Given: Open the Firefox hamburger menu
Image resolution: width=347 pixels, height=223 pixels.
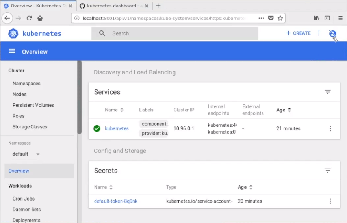Looking at the screenshot, I should tap(340, 18).
